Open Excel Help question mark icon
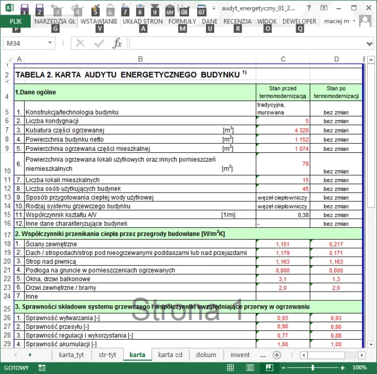The width and height of the screenshot is (377, 374). click(309, 8)
